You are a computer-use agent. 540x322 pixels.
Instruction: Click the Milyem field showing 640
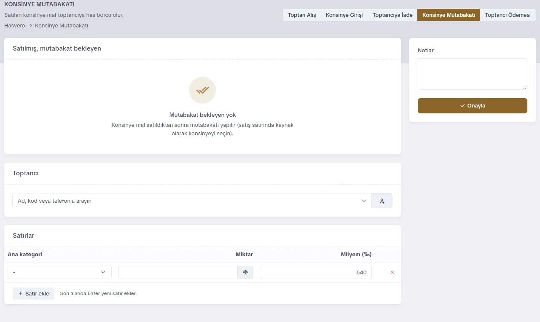coord(316,272)
